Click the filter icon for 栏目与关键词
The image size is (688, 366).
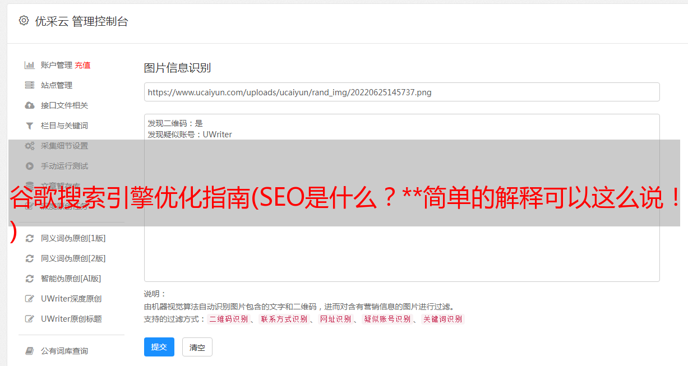(30, 126)
